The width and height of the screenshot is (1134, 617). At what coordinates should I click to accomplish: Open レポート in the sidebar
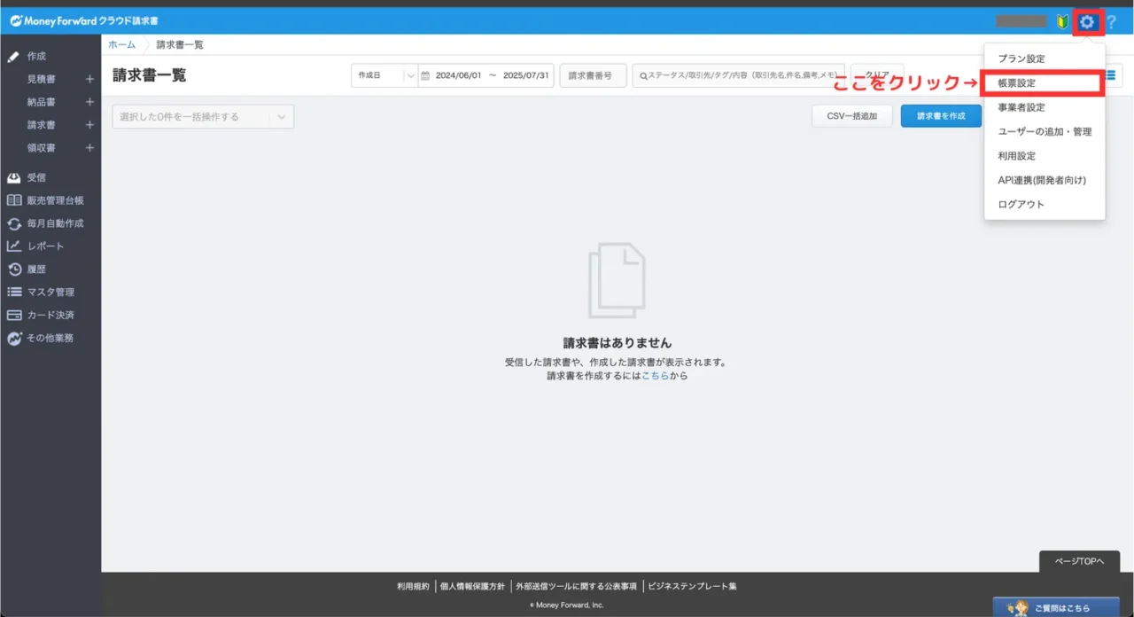pyautogui.click(x=45, y=246)
